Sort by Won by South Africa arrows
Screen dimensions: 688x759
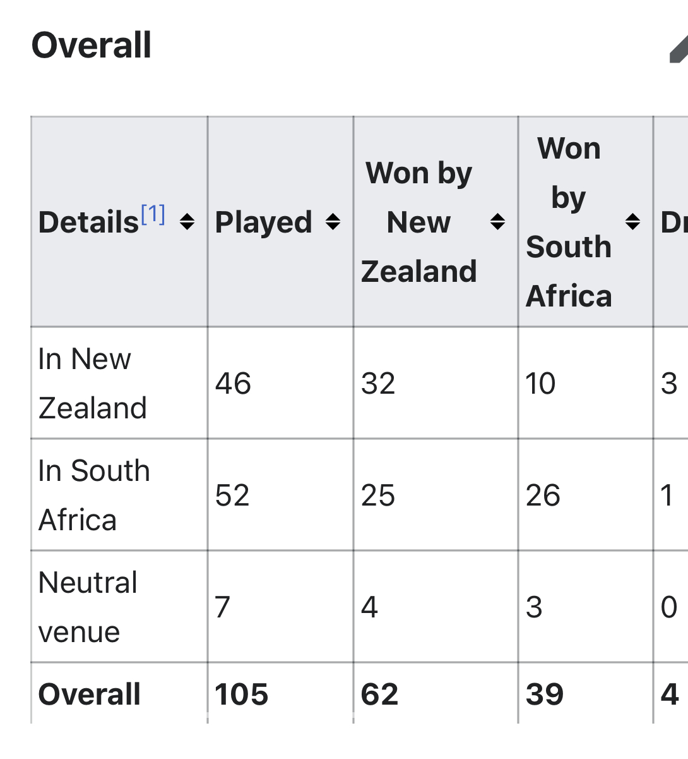pyautogui.click(x=632, y=222)
